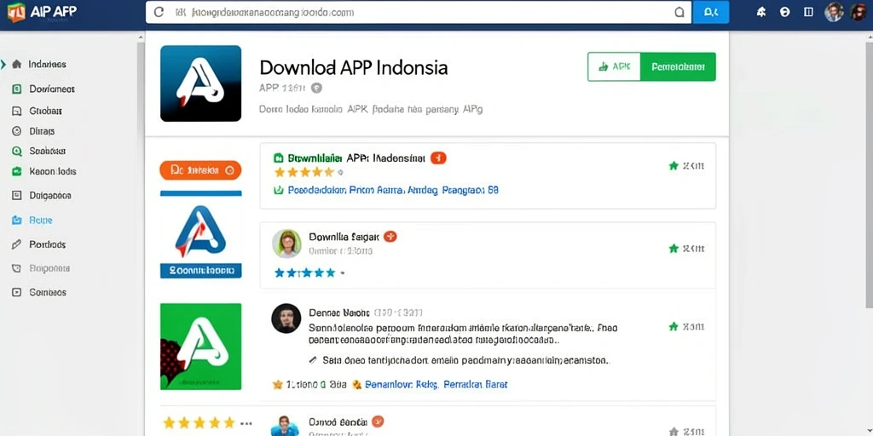
Task: Click the blue 'Sooniniscois' label under logo
Action: pyautogui.click(x=201, y=271)
